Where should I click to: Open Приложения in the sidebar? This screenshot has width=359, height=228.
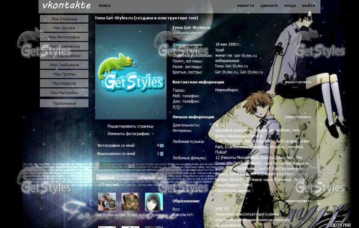pos(64,103)
